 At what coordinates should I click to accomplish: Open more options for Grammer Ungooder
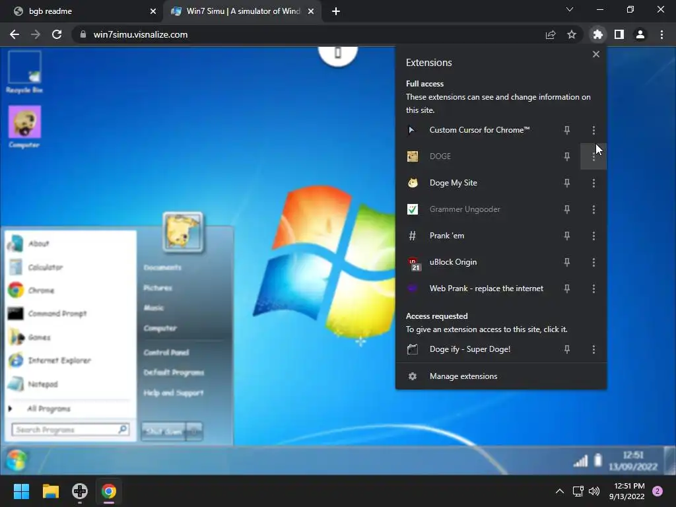(x=593, y=209)
